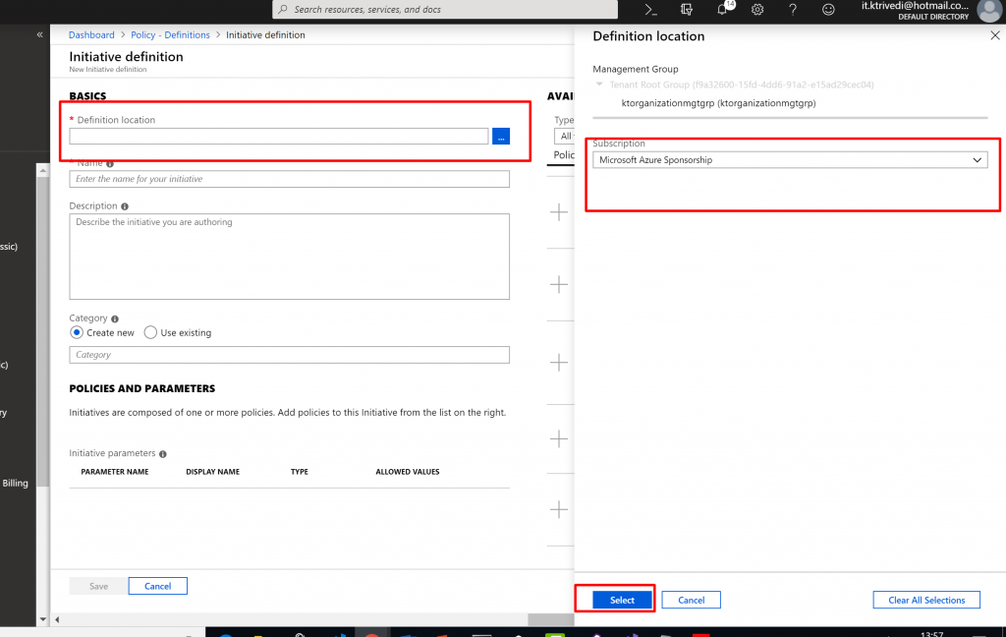Screen dimensions: 1006x637
Task: Select the Create new radio button
Action: (77, 332)
